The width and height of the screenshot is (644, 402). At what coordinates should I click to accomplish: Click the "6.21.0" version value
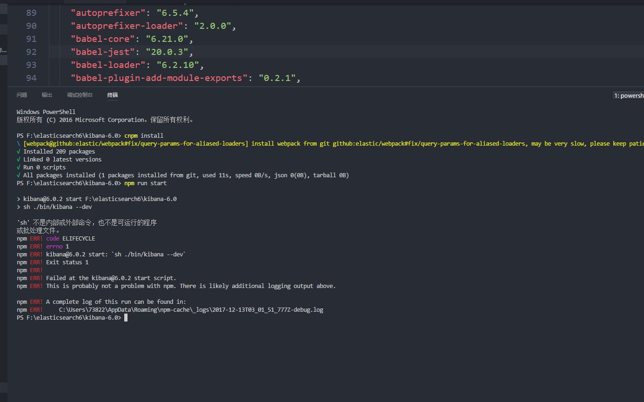click(x=167, y=39)
